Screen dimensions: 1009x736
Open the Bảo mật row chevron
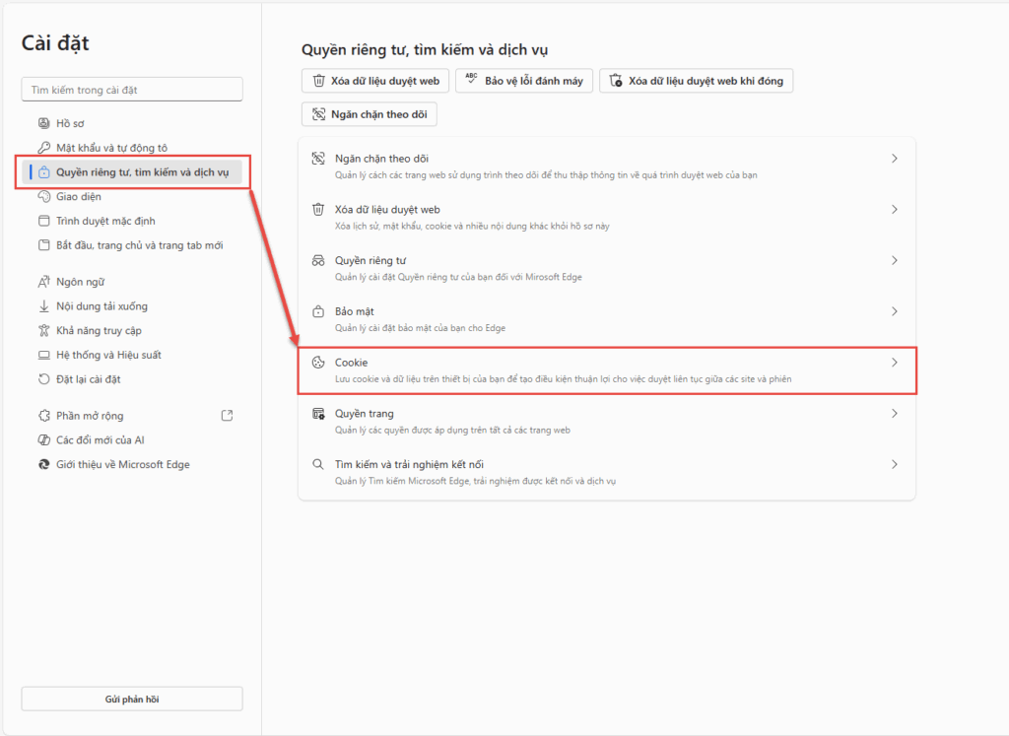(x=894, y=311)
